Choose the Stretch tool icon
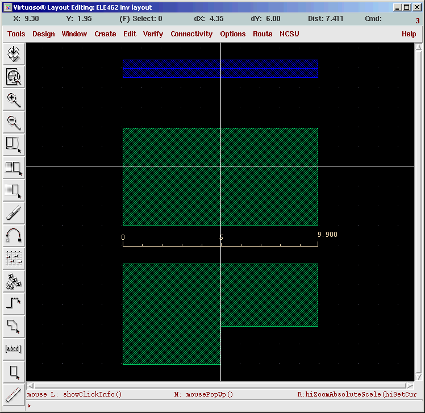Image resolution: width=425 pixels, height=413 pixels. point(14,145)
